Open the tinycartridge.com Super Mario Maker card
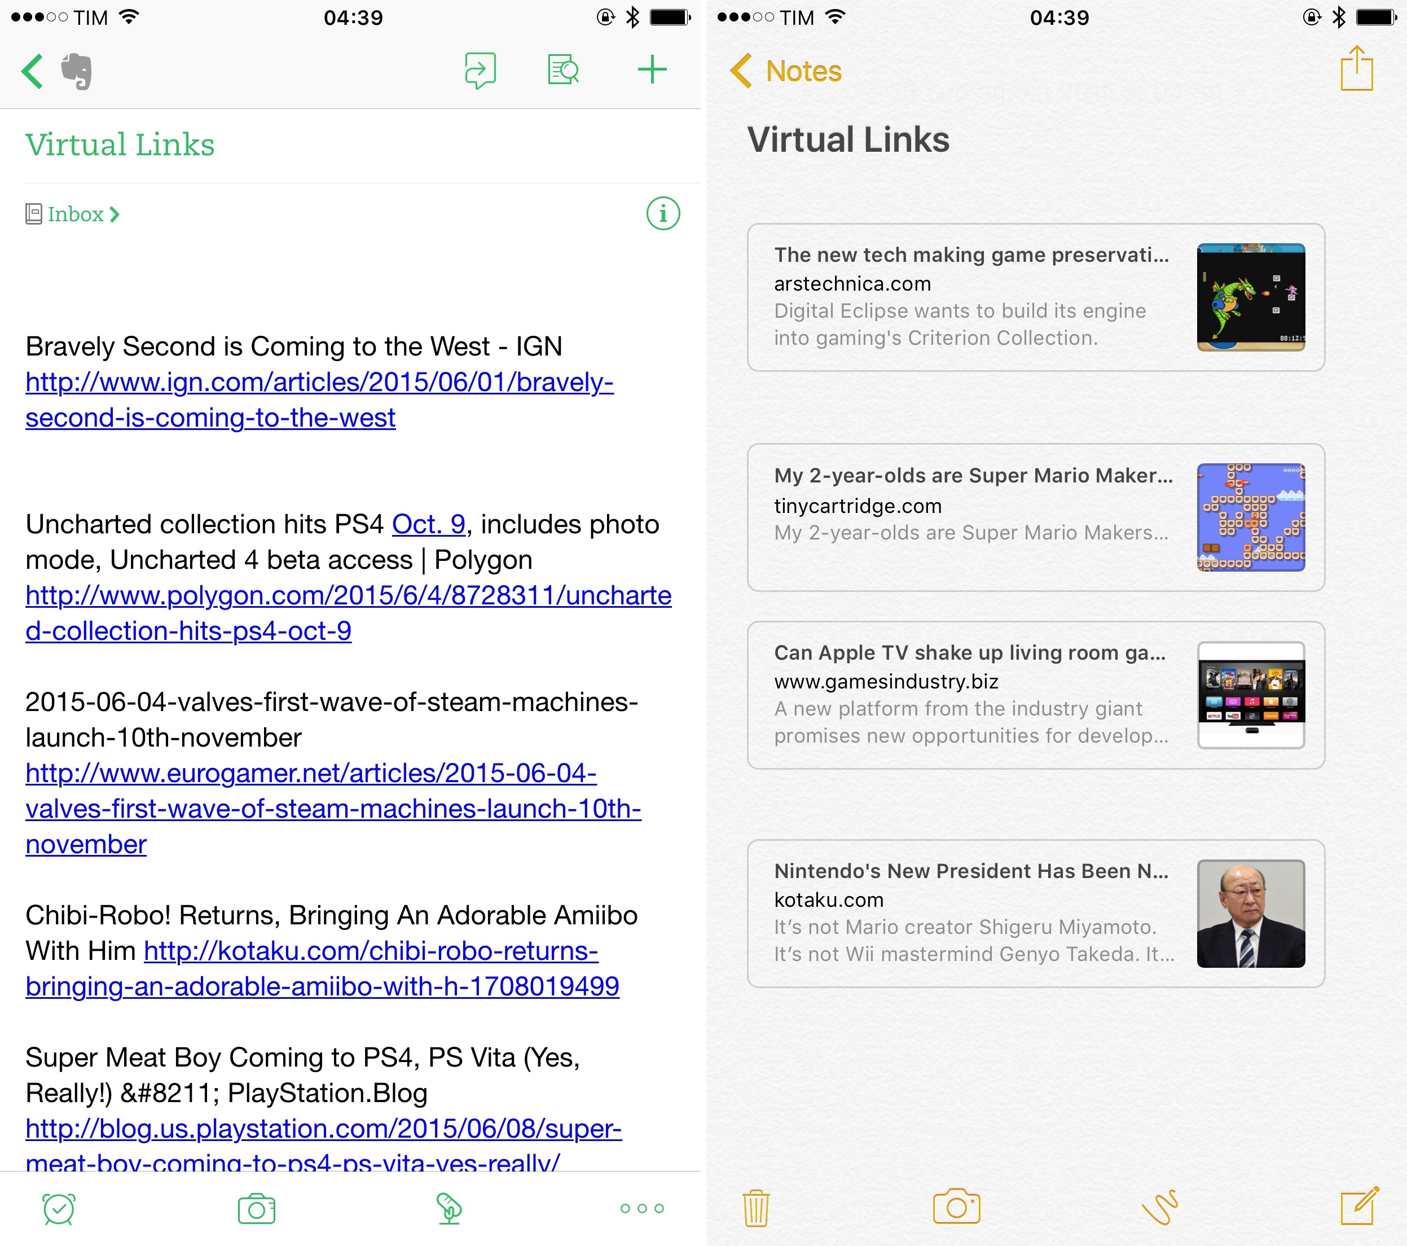 1036,517
